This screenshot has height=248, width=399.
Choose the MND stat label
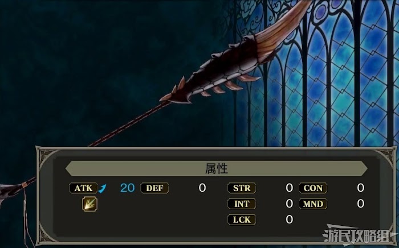coord(313,204)
